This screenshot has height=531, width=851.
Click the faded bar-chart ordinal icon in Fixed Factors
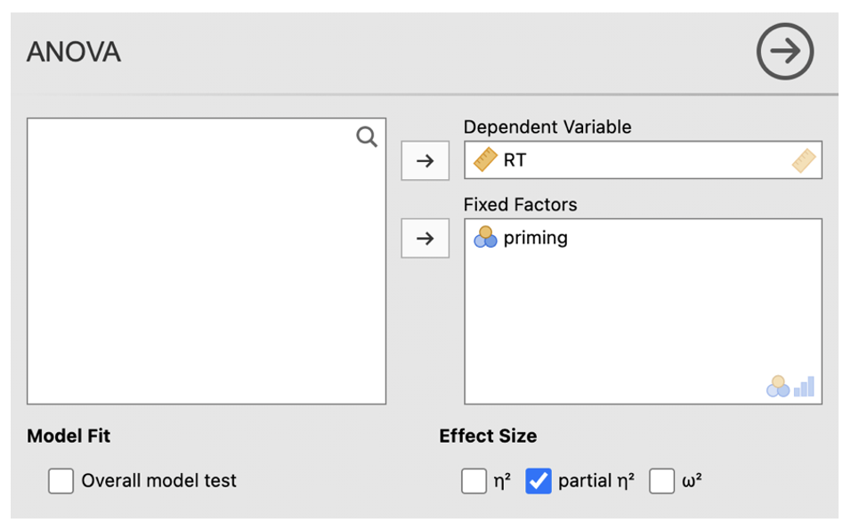point(805,387)
